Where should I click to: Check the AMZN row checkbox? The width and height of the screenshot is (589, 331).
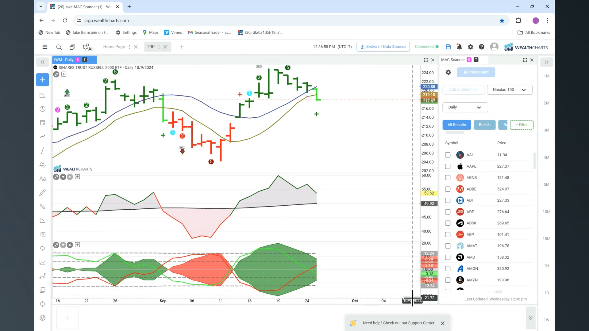point(448,280)
